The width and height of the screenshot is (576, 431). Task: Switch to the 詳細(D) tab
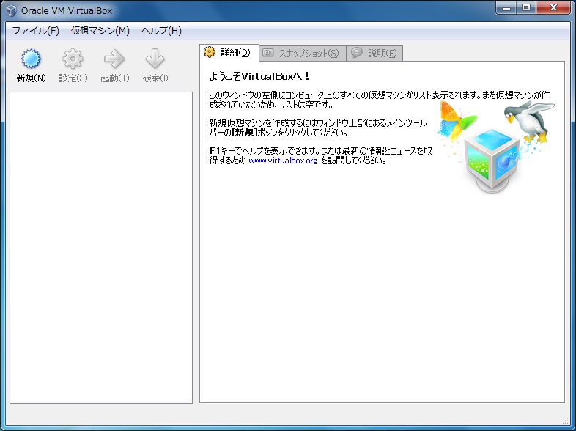pyautogui.click(x=229, y=53)
